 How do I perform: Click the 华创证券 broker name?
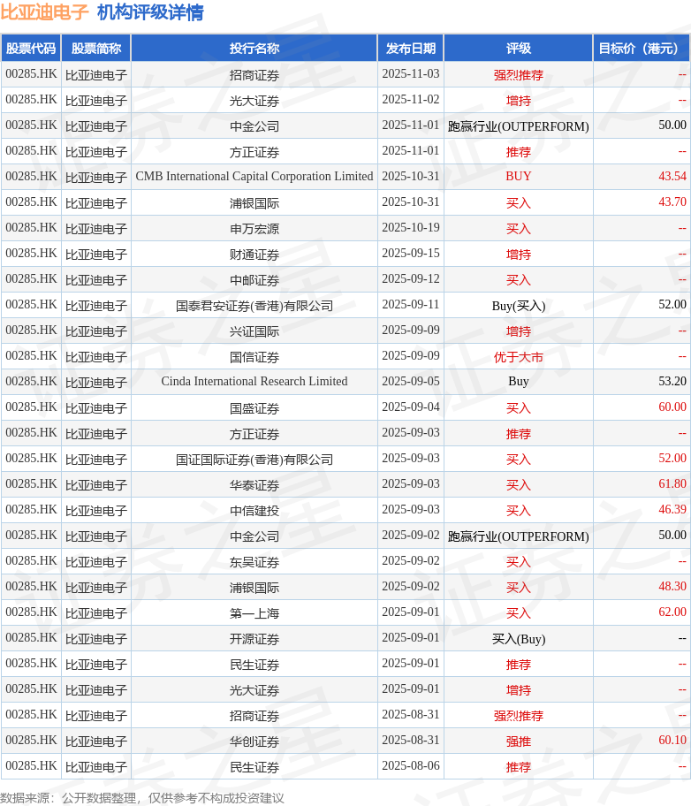254,741
